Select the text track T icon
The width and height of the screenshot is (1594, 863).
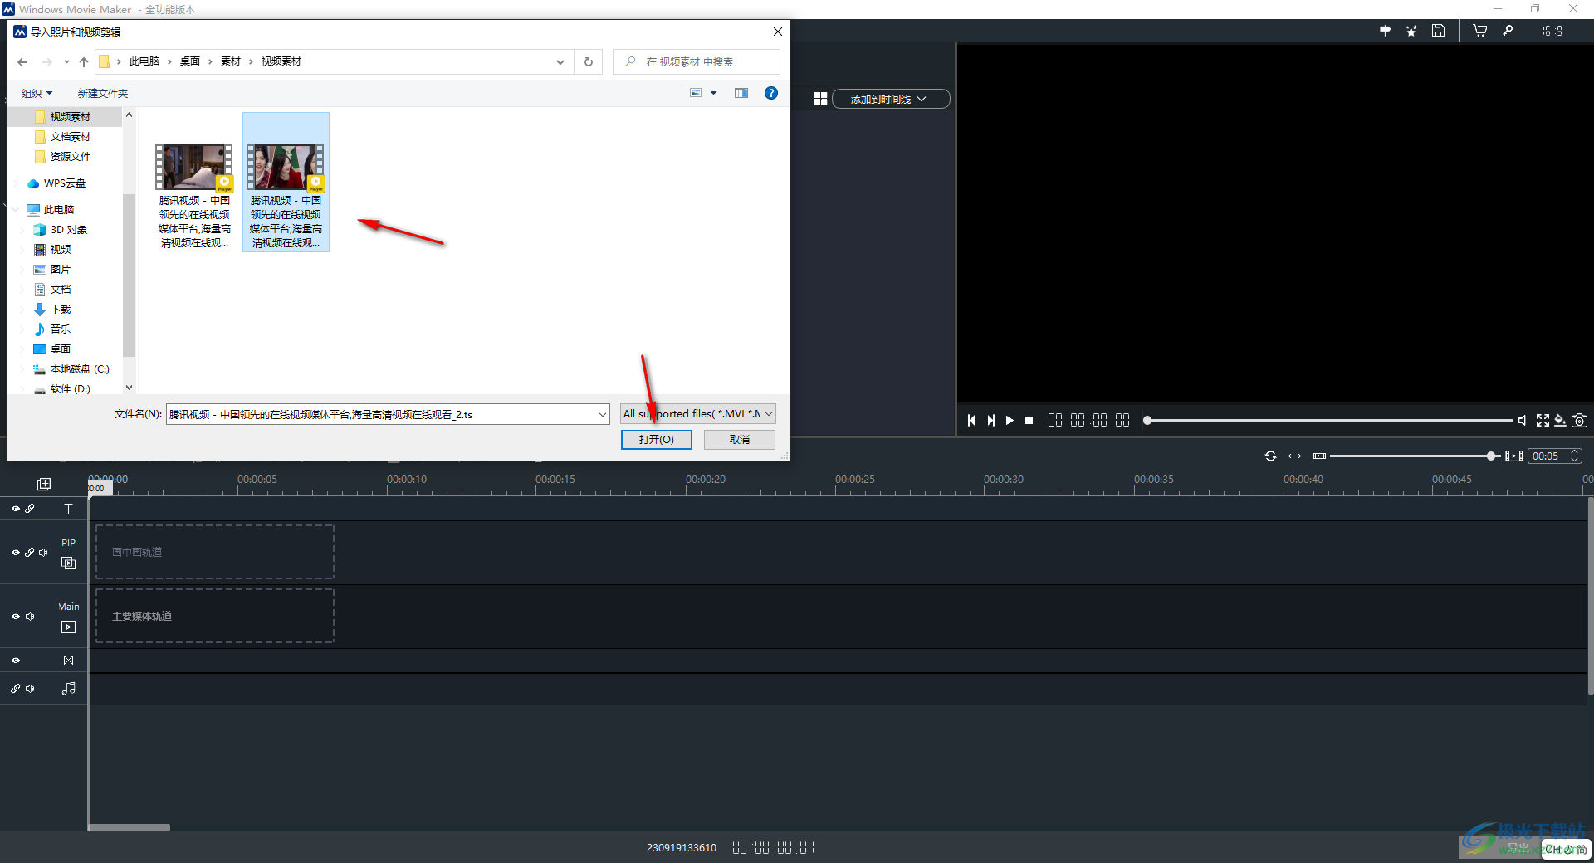tap(69, 509)
